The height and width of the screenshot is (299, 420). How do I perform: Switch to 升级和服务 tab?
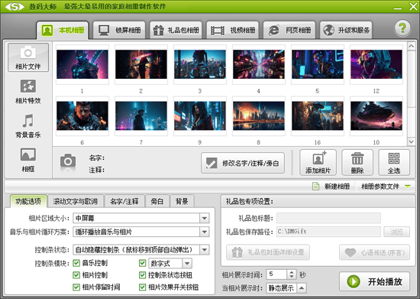[346, 30]
